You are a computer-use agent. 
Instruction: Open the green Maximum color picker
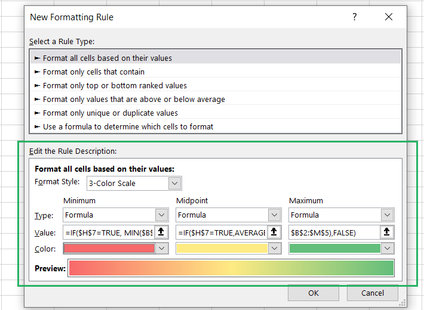point(388,249)
